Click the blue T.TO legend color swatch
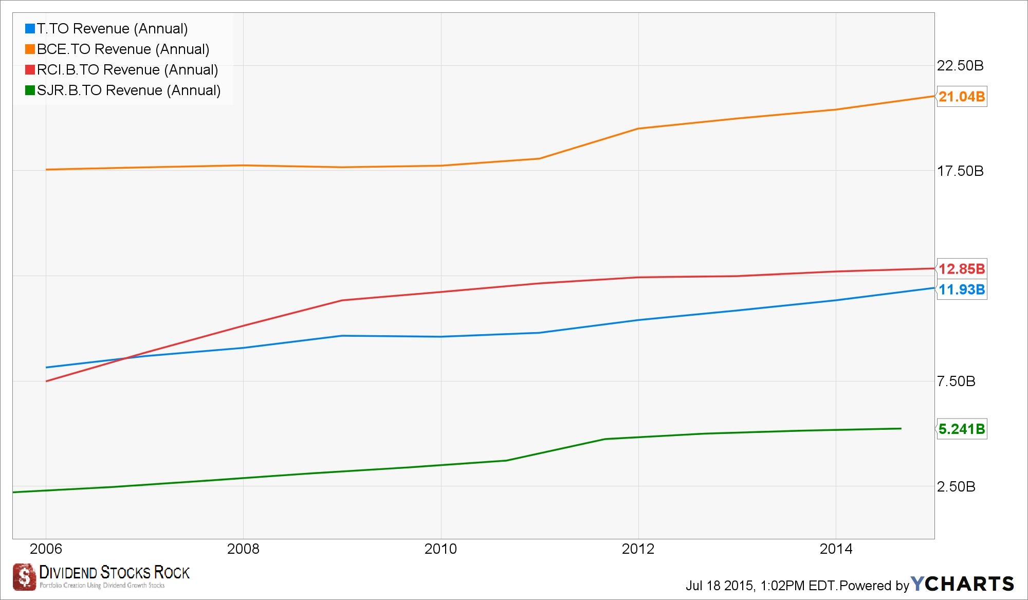 click(30, 29)
